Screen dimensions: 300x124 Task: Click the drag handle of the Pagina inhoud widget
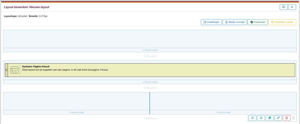tap(6, 70)
